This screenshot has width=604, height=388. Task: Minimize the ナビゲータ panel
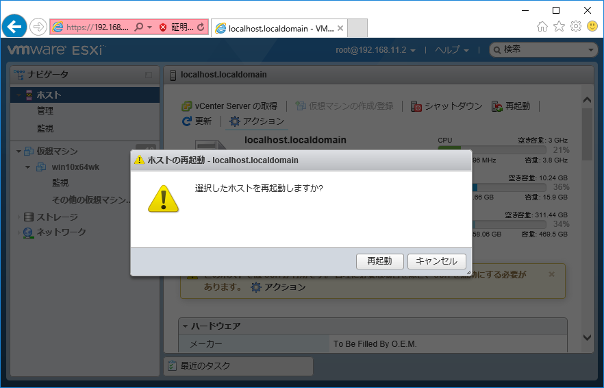tap(149, 75)
